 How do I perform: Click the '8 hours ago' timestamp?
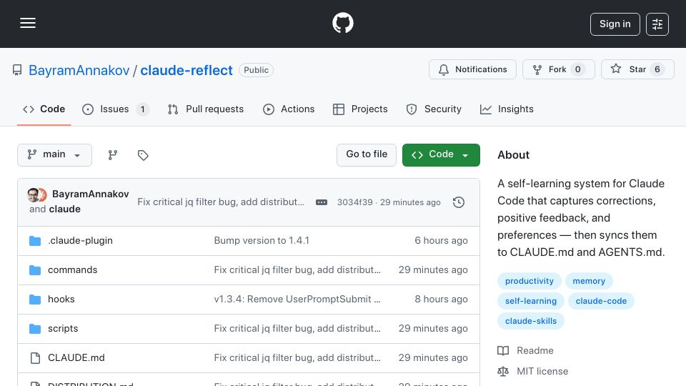pos(441,300)
